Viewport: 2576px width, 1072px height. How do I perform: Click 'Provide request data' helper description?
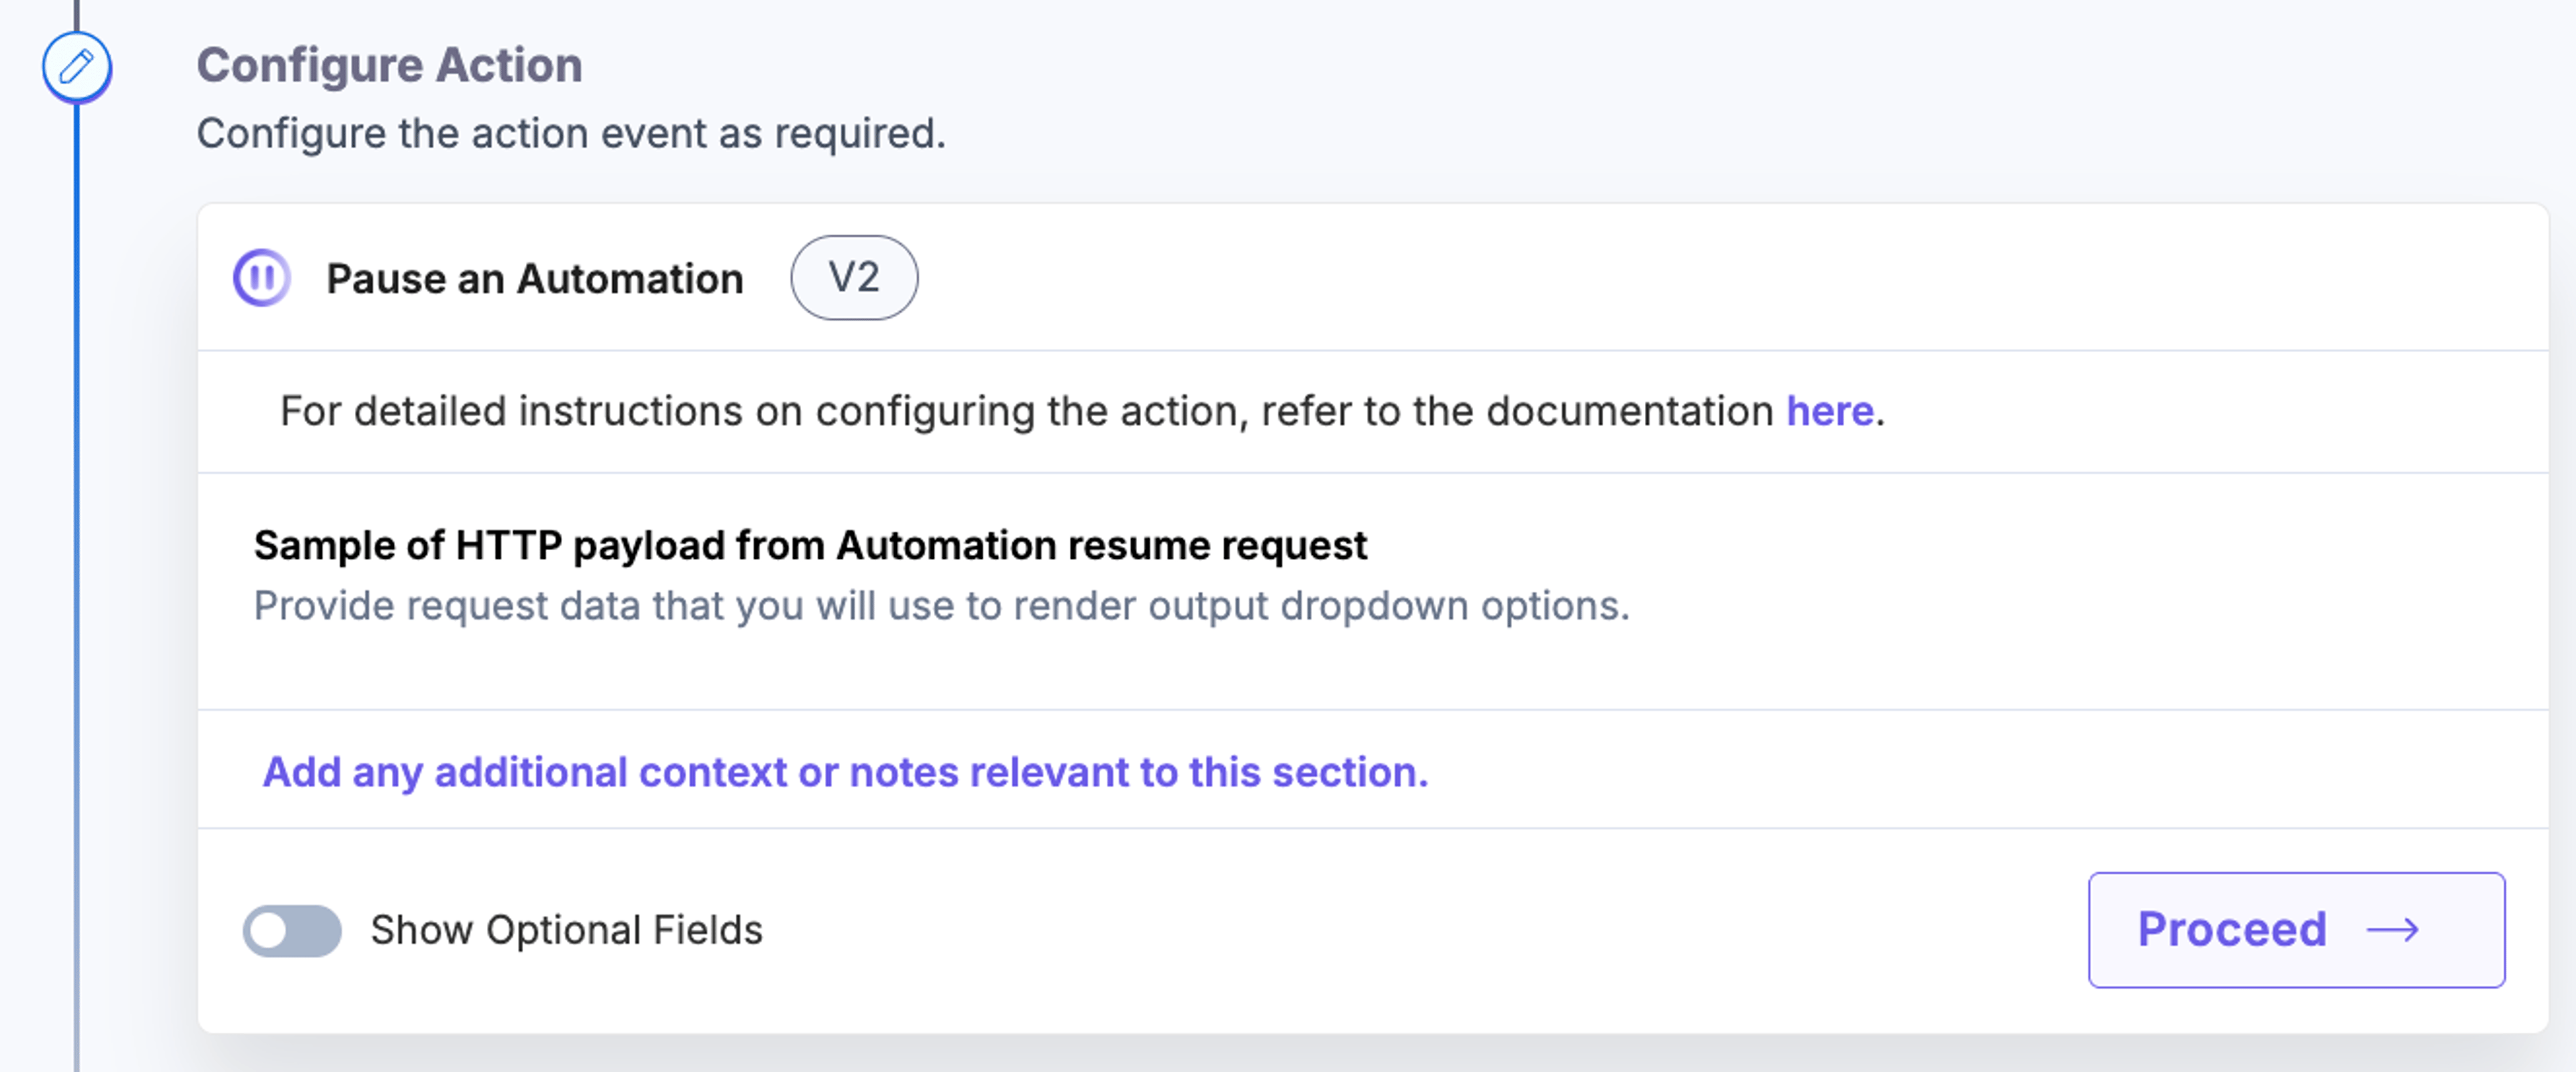pos(941,606)
